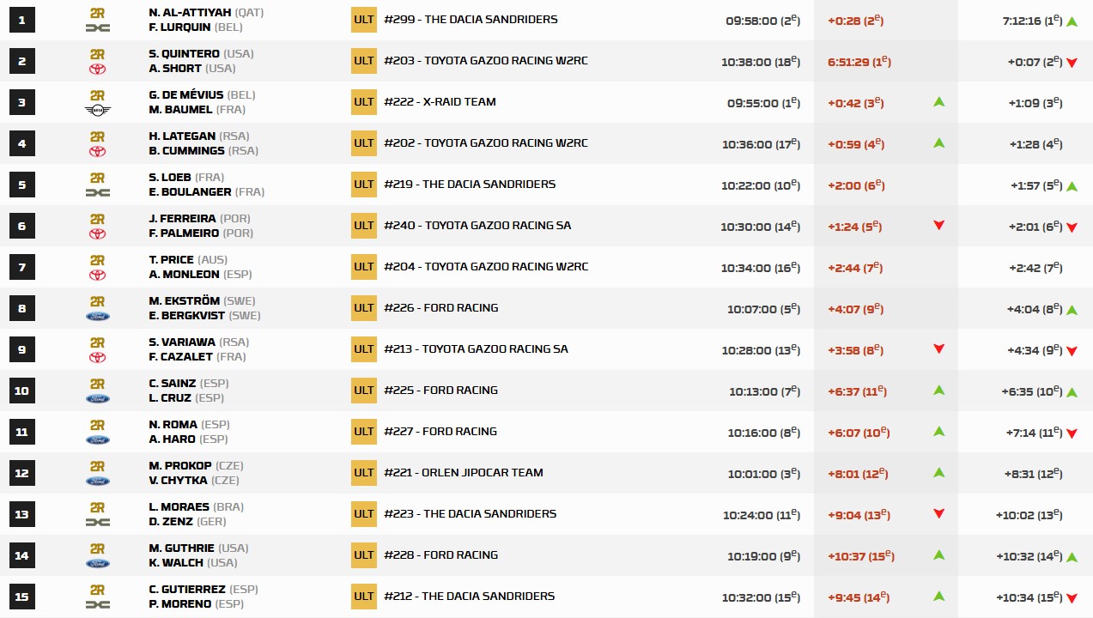Viewport: 1093px width, 618px height.
Task: Click the red down arrow beside +0:07
Action: coord(1072,63)
